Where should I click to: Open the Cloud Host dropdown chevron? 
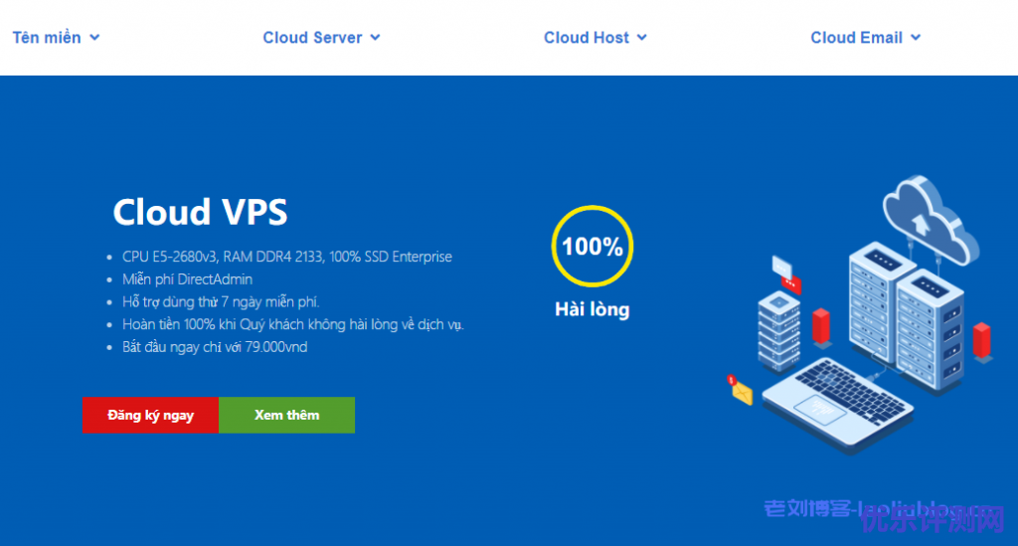[642, 38]
